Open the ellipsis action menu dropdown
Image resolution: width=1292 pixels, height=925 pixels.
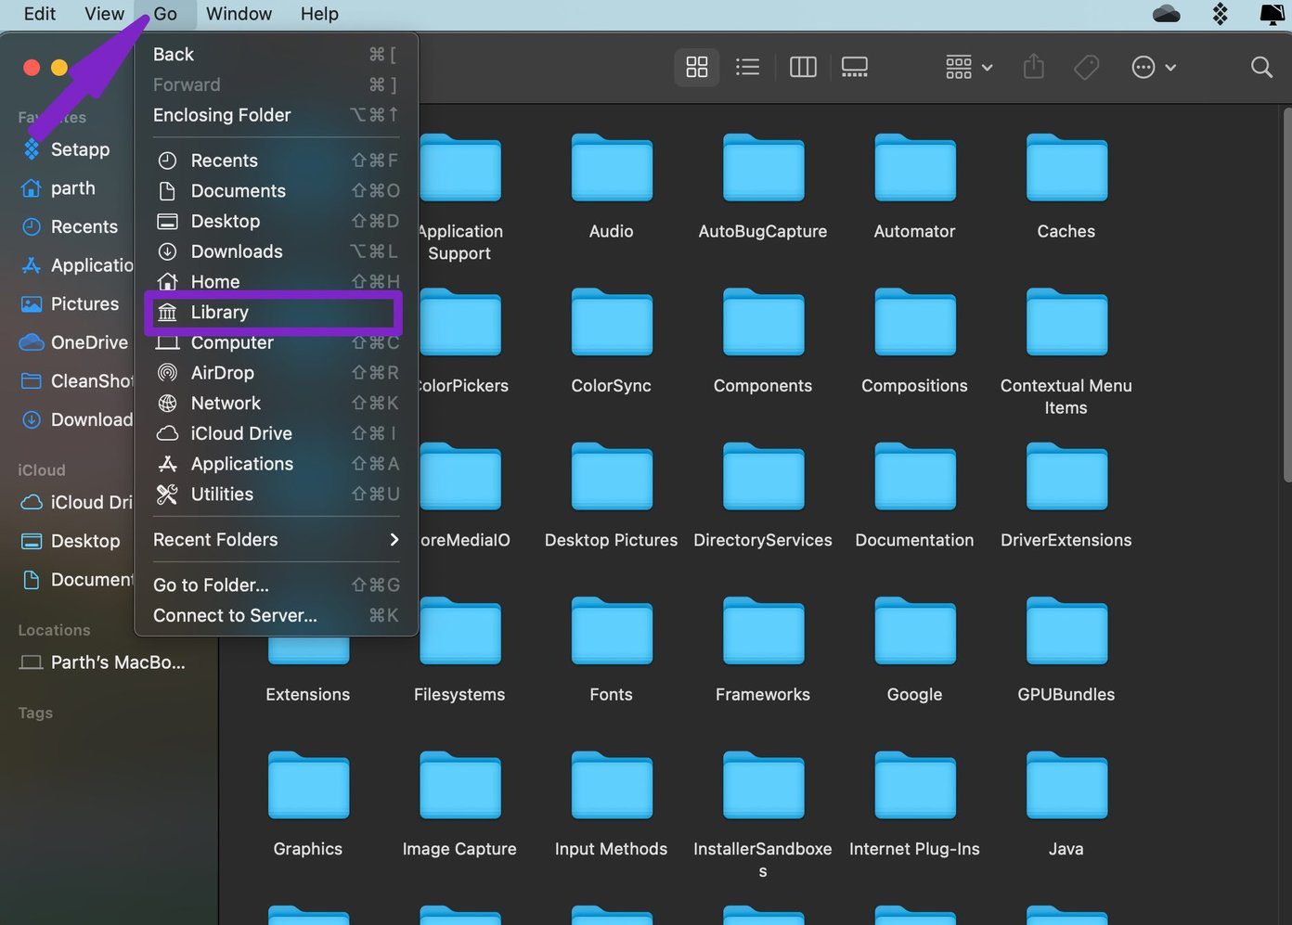[x=1154, y=67]
